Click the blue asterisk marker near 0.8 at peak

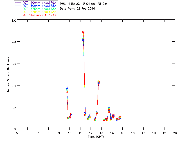coord(83,40)
